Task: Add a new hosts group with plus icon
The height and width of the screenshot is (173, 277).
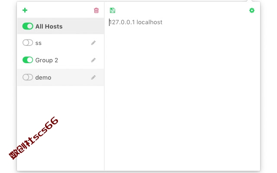Action: [x=25, y=10]
